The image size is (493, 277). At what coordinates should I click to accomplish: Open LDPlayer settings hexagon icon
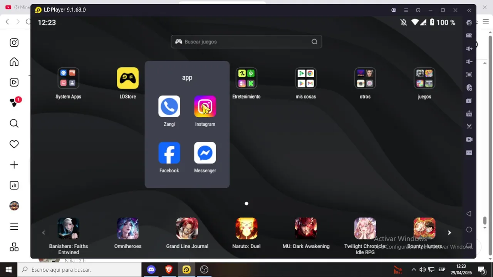[x=469, y=23]
